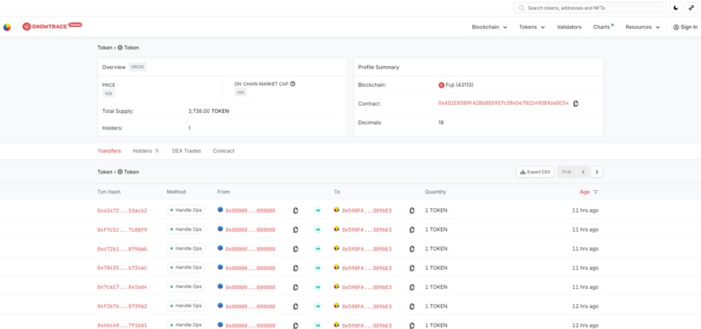Viewport: 701px width, 329px height.
Task: Click the From avatar icon in 0x42472...53ac62 row
Action: tap(220, 209)
